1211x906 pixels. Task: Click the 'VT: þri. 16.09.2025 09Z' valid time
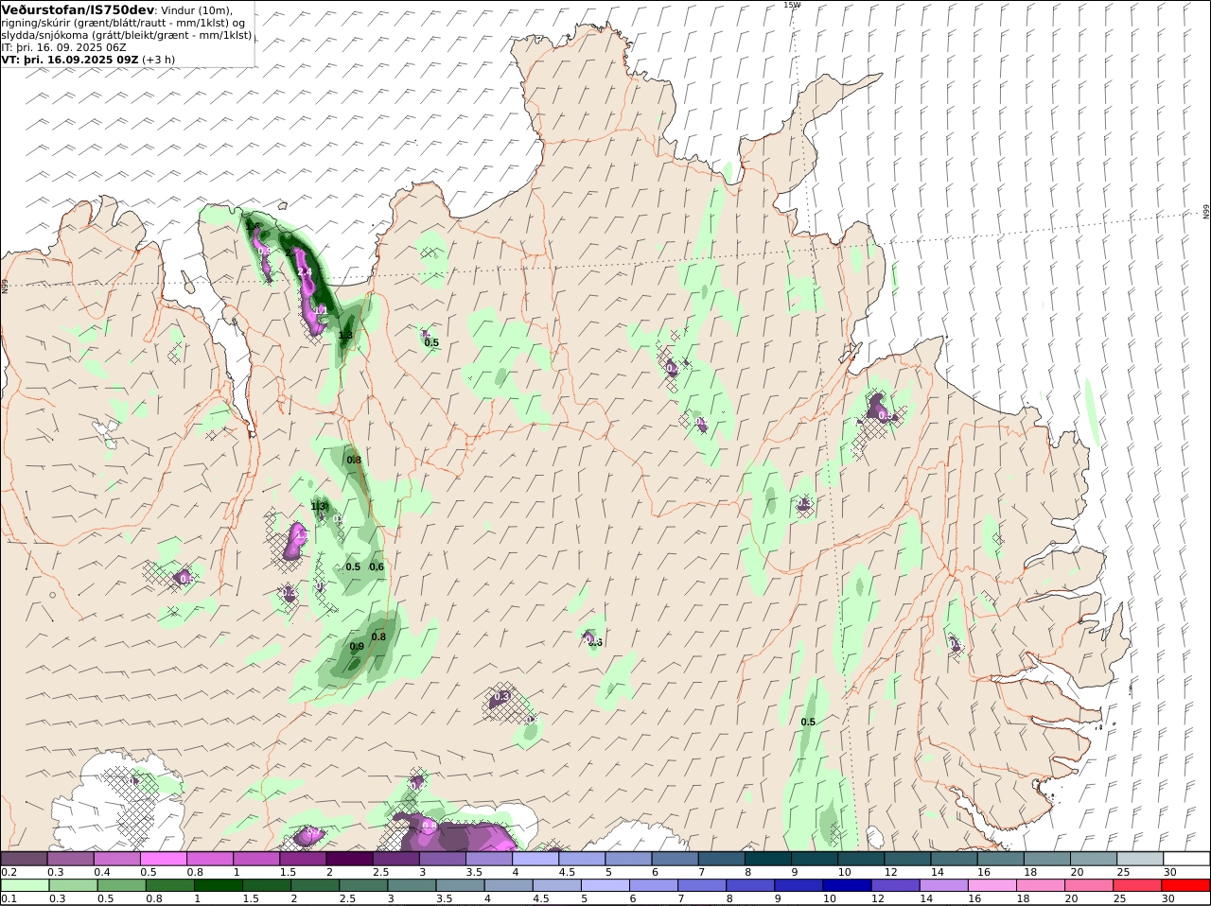coord(70,59)
